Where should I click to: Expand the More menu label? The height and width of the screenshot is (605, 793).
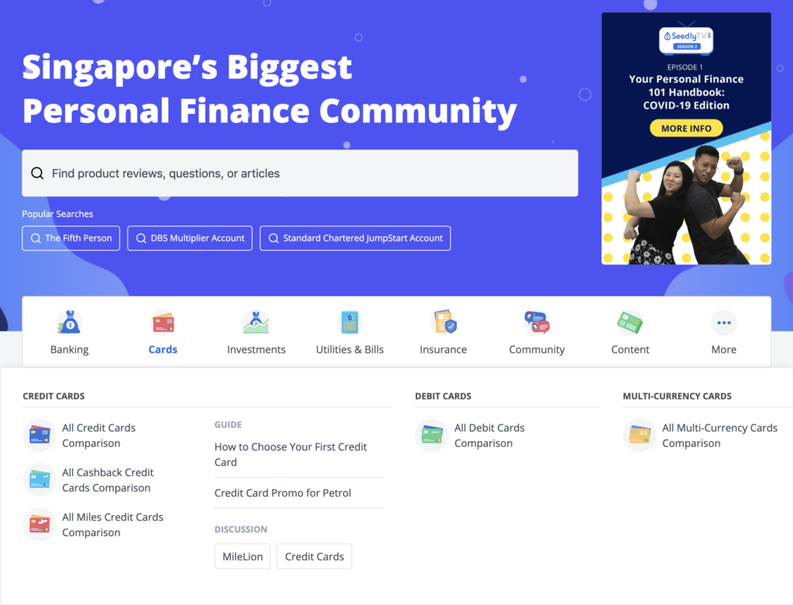point(724,349)
